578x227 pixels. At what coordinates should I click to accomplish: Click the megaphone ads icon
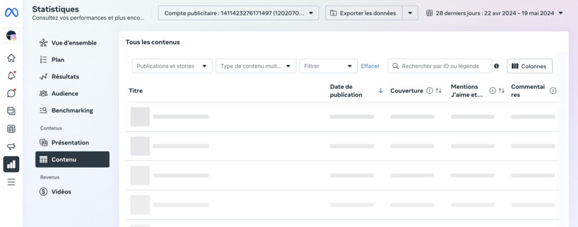[x=11, y=146]
